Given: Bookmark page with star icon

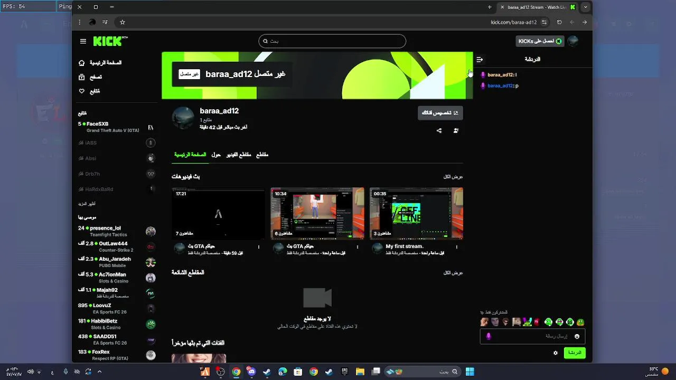Looking at the screenshot, I should tap(123, 22).
